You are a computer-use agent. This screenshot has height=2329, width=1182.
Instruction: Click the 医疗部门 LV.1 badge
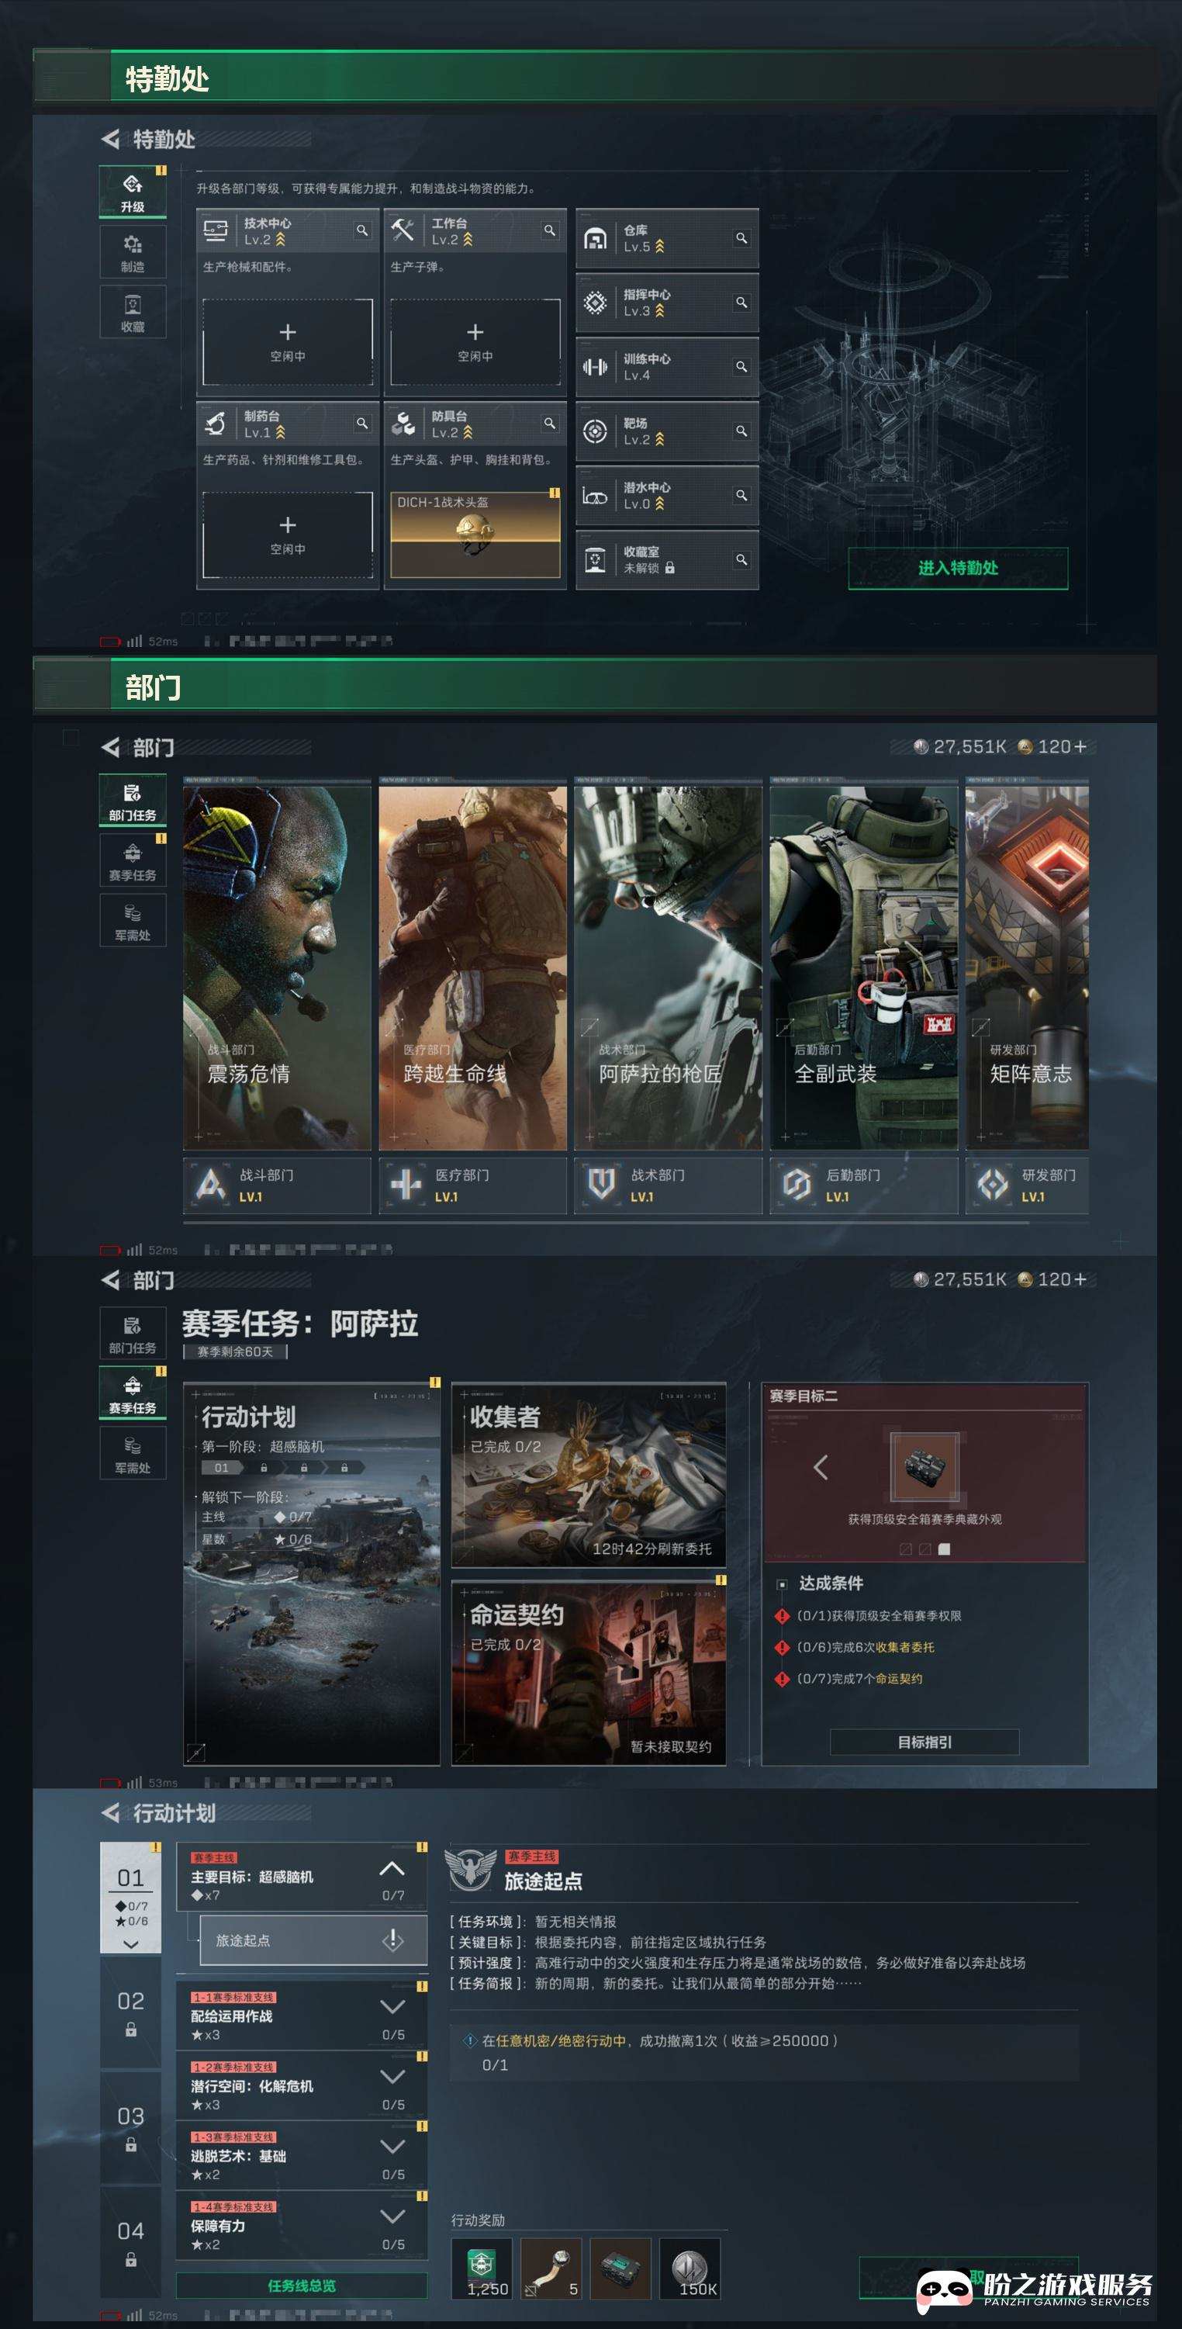472,1185
